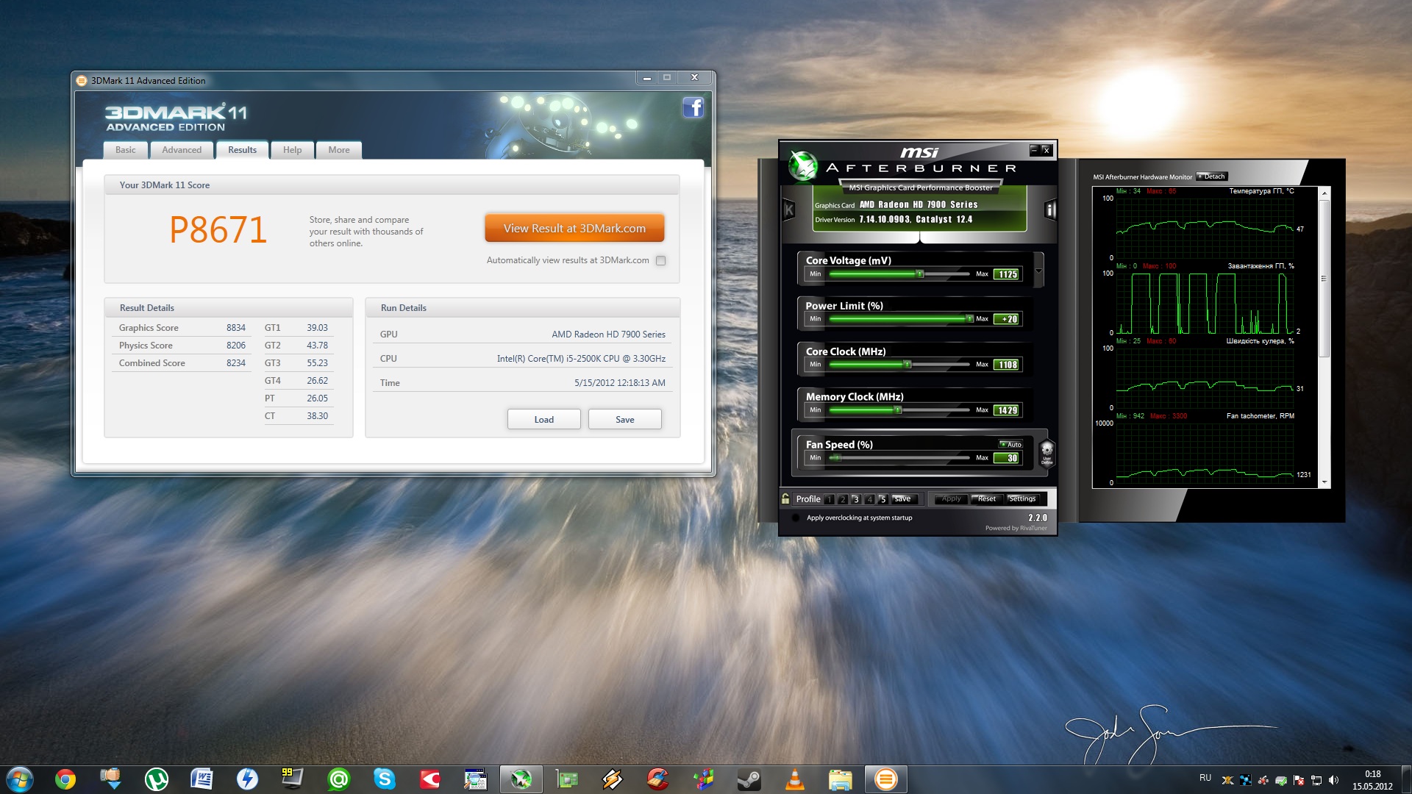Toggle apply overclocking at system startup
This screenshot has height=794, width=1412.
(795, 518)
